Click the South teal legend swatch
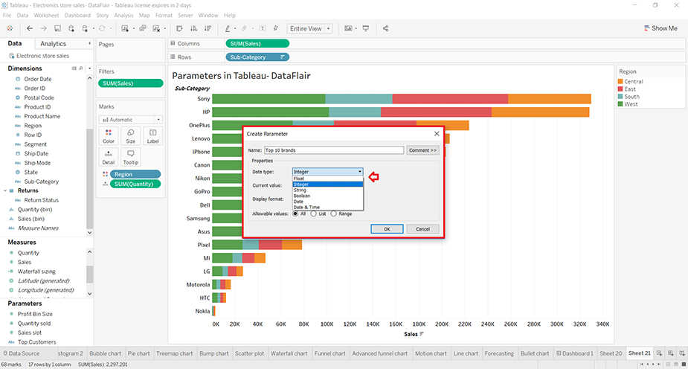Viewport: 688px width, 369px height. (x=620, y=97)
